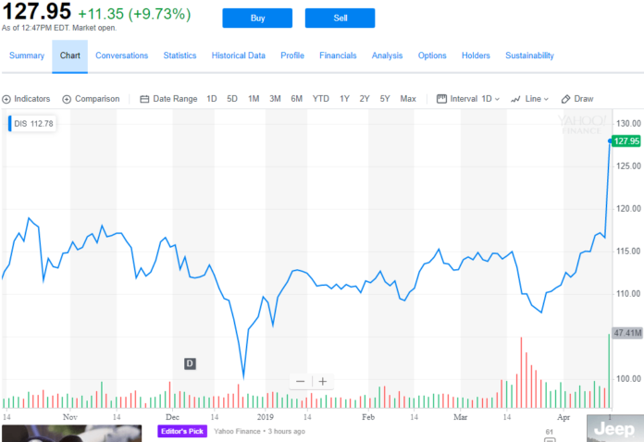The image size is (644, 442).
Task: Open the Historical Data tab
Action: pyautogui.click(x=238, y=55)
